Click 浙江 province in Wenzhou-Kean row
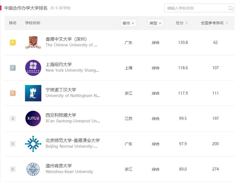Image resolution: width=237 pixels, height=182 pixels. click(x=129, y=169)
